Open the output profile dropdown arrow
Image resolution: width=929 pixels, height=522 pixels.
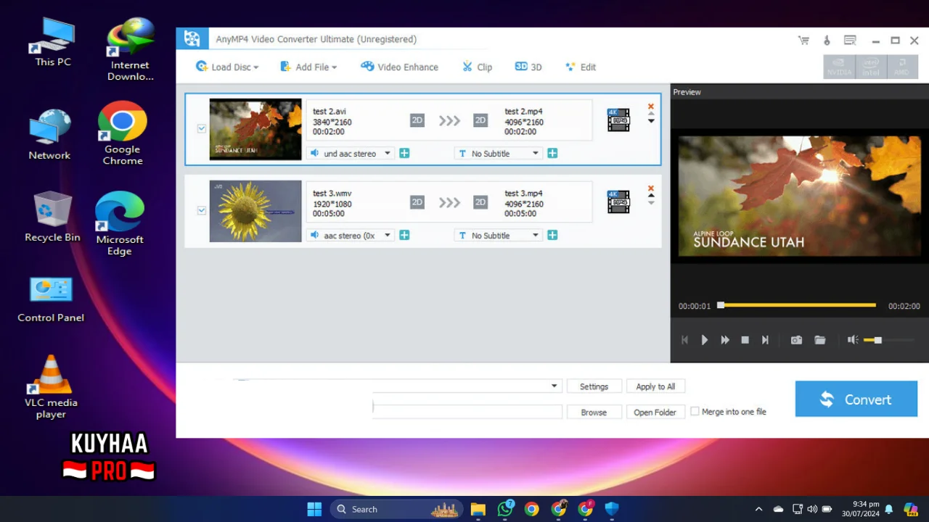point(554,386)
